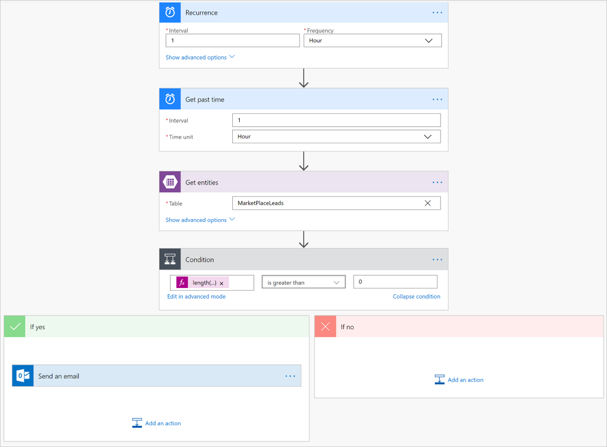
Task: Clear the MarketPlaceLeads table field
Action: (x=428, y=203)
